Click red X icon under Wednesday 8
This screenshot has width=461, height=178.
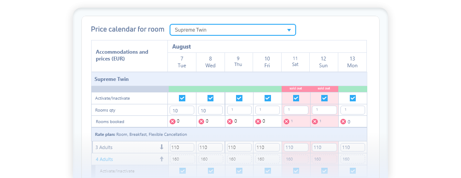click(201, 121)
